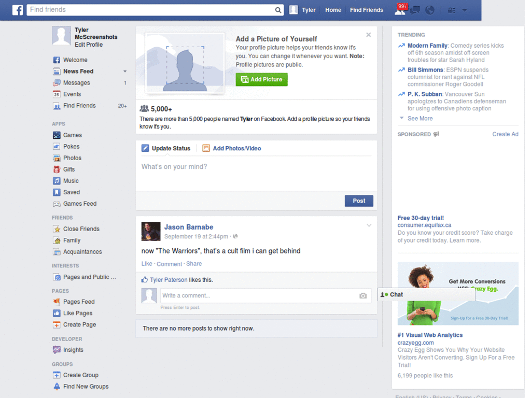Click the search magnifier icon
531x398 pixels.
278,10
